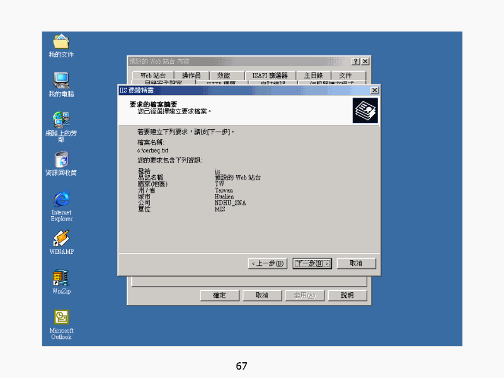Select the 資源回收筒 recycle bin icon
This screenshot has width=504, height=378.
click(61, 159)
